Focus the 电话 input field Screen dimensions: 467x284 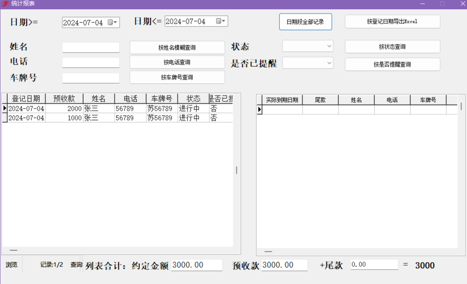(91, 62)
